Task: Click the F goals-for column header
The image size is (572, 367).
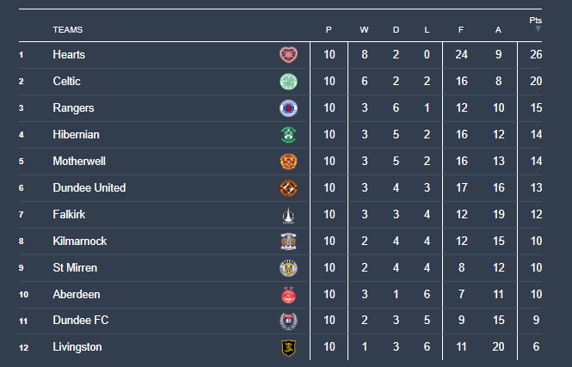Action: (x=461, y=30)
